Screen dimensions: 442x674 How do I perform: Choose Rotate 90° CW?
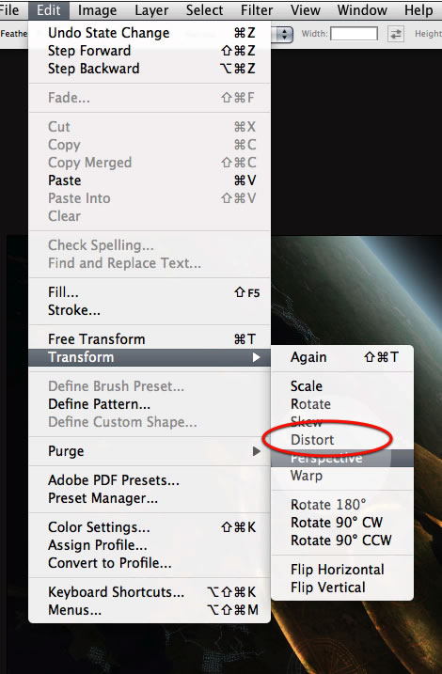pyautogui.click(x=342, y=523)
